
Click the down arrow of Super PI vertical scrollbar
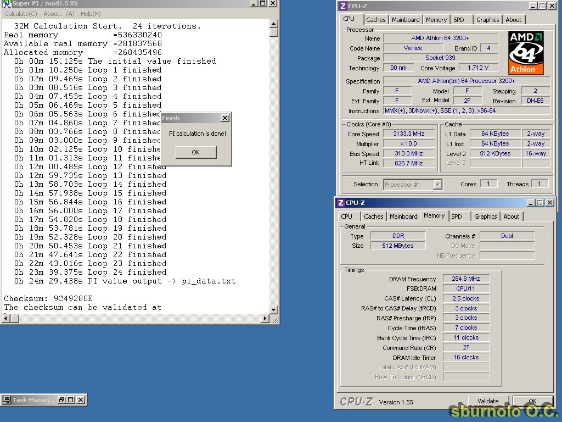pos(273,309)
